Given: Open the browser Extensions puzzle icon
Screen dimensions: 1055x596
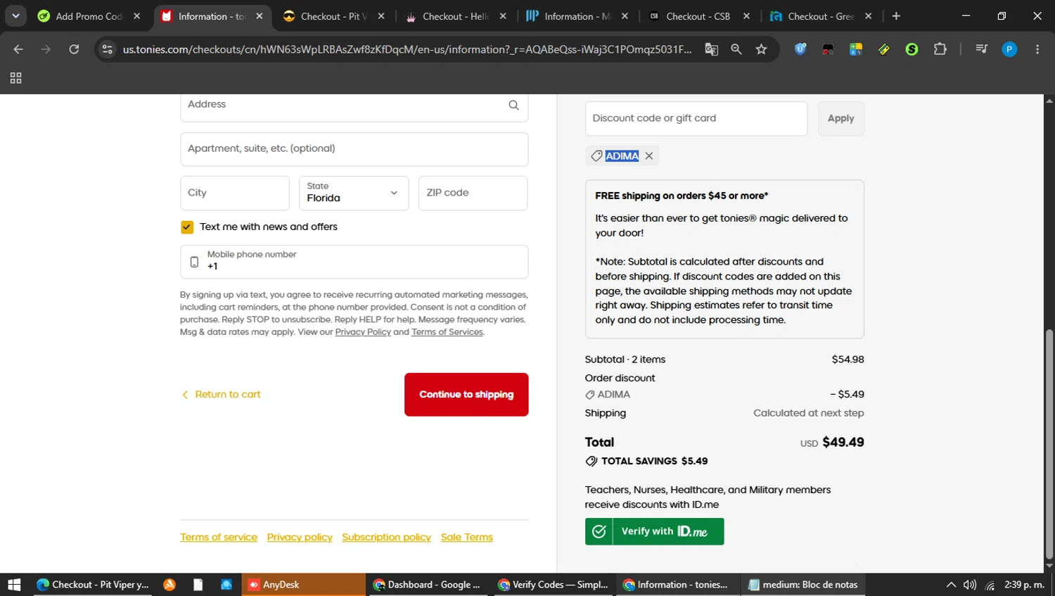Looking at the screenshot, I should point(940,49).
